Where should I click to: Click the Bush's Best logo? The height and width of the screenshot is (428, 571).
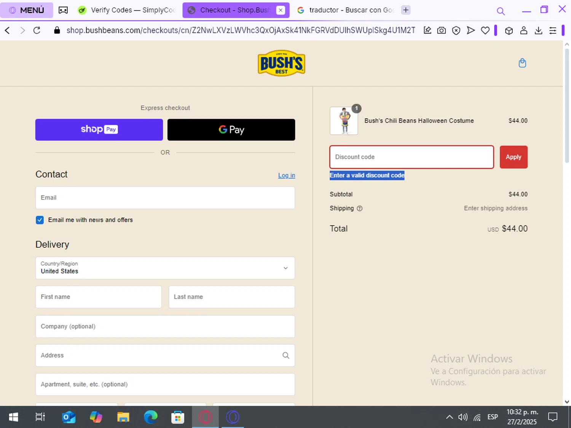[x=281, y=63]
